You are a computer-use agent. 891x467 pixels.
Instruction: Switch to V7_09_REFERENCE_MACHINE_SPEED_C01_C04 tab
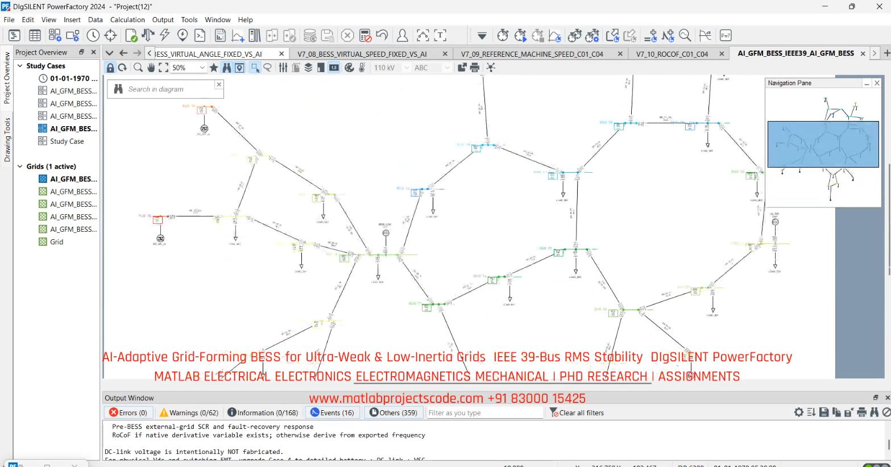(x=532, y=54)
